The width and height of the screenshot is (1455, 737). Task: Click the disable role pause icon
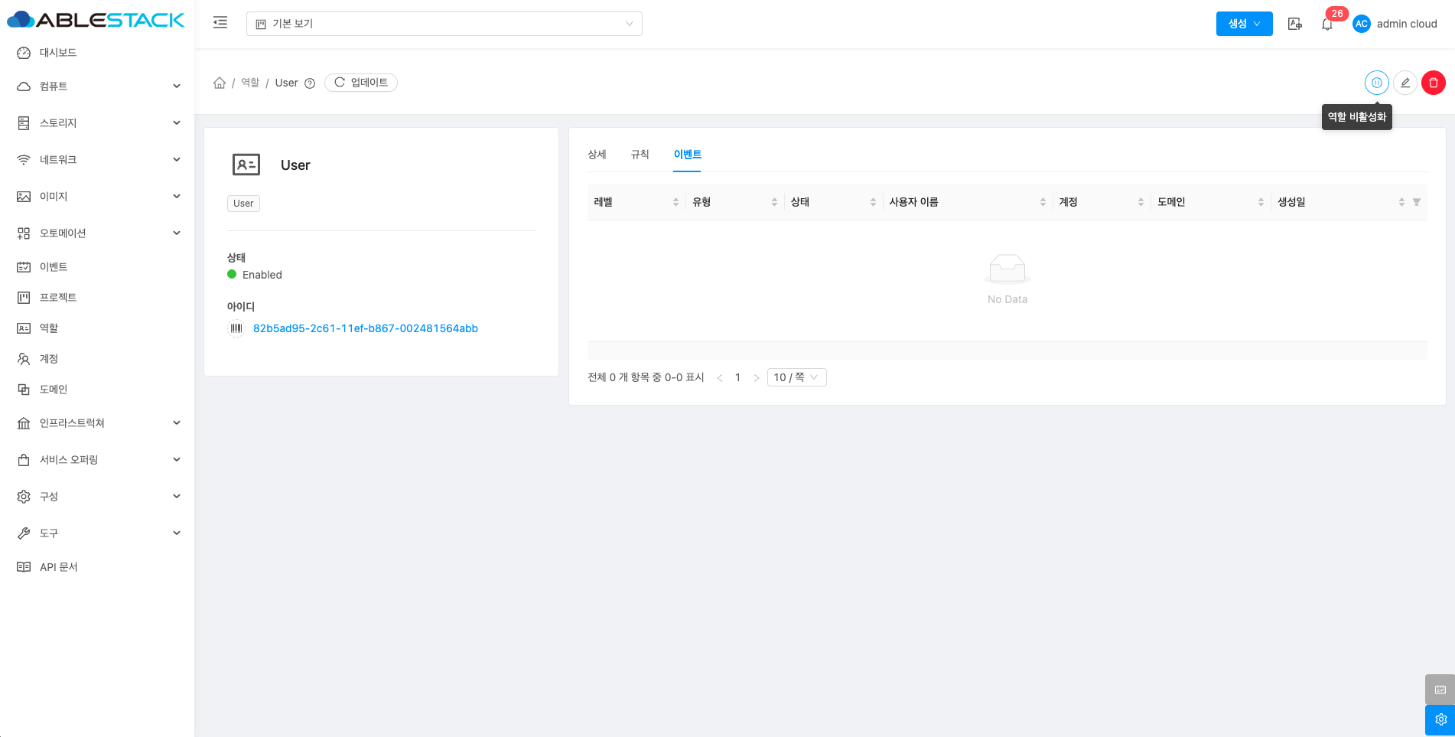pyautogui.click(x=1376, y=83)
